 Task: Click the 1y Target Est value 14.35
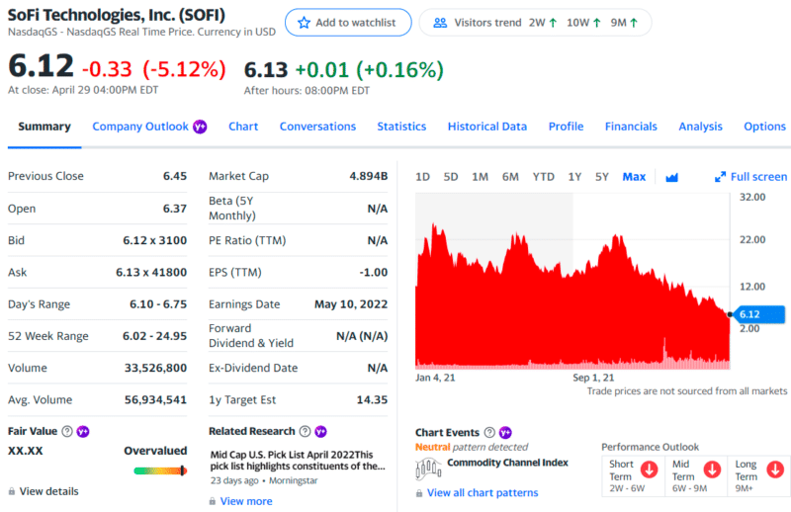pos(372,400)
